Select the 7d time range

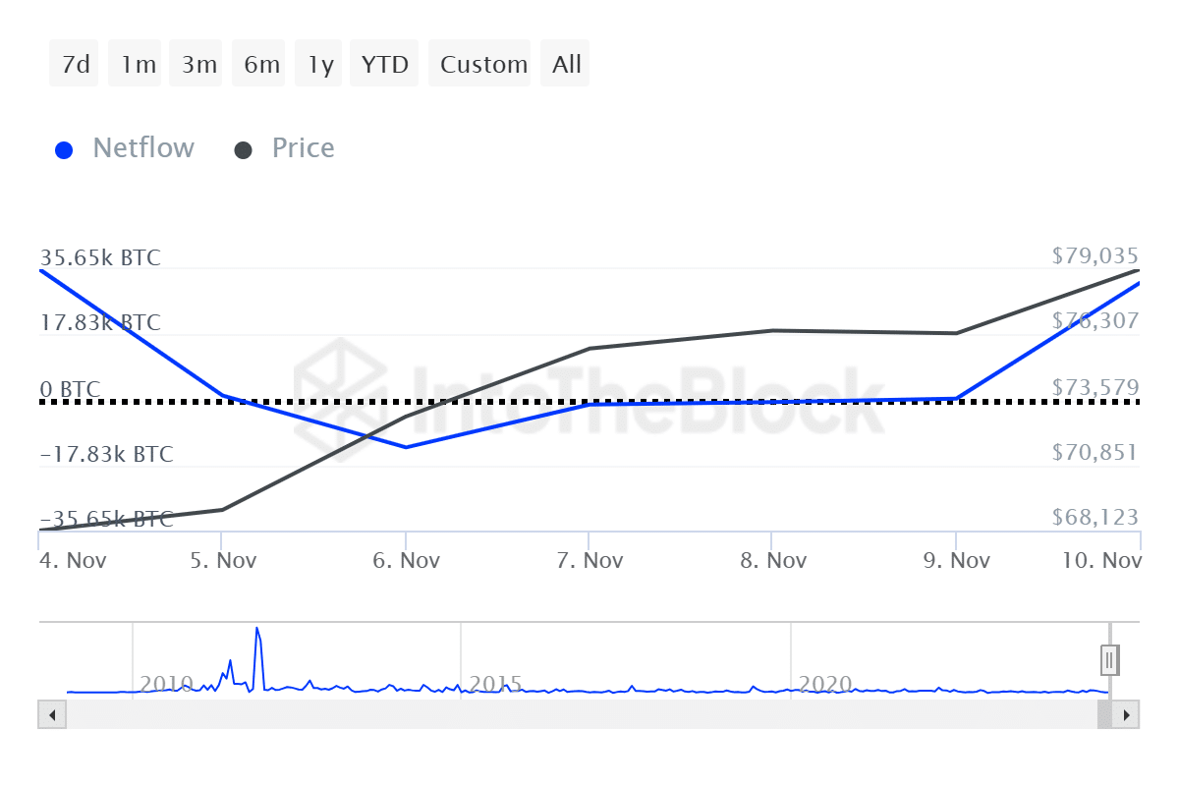click(74, 63)
